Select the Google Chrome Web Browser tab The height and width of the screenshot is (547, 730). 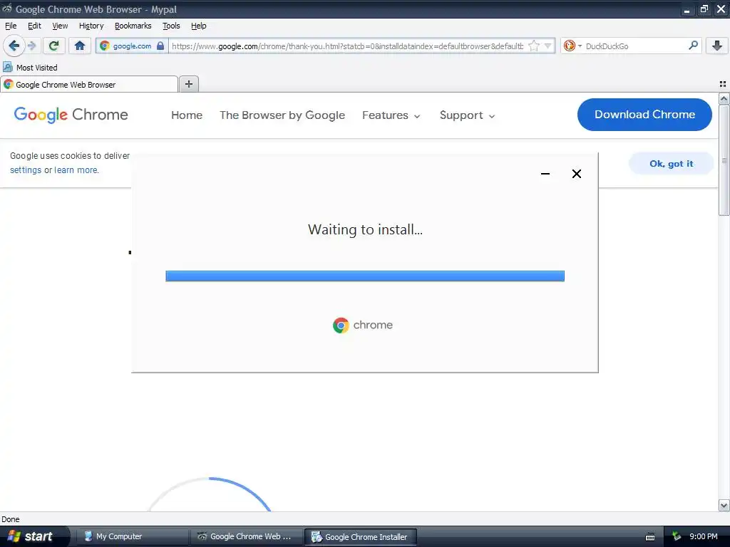coord(89,85)
